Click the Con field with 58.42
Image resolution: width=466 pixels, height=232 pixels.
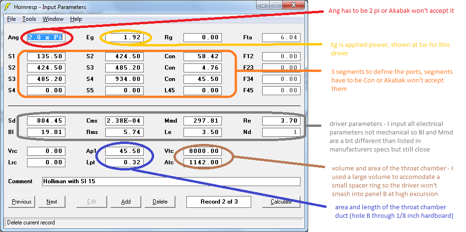pos(203,56)
